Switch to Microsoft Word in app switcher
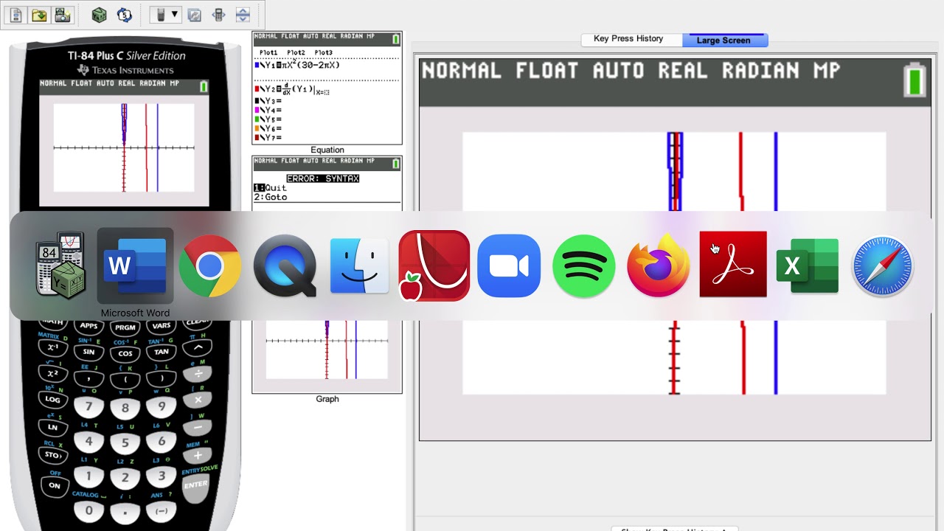Screen dimensions: 944x531 [136, 266]
